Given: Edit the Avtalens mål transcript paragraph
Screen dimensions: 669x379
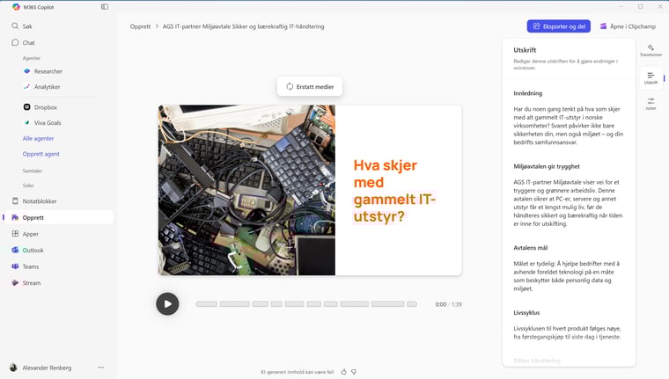Looking at the screenshot, I should pos(569,276).
